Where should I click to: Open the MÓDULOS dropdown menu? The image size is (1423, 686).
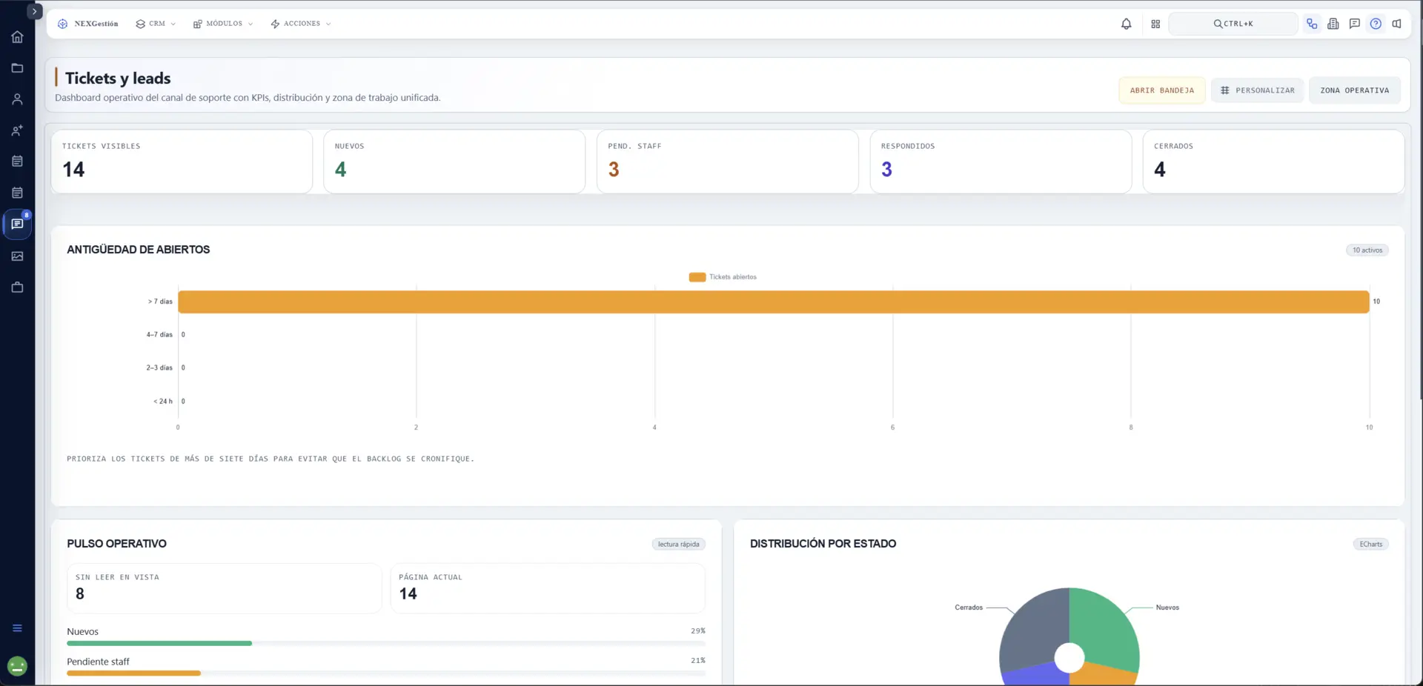click(223, 24)
